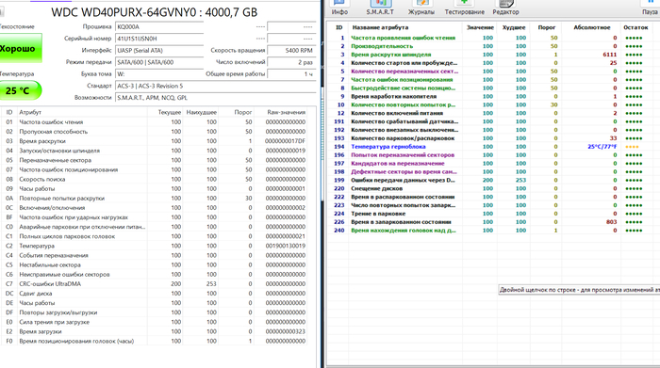The width and height of the screenshot is (660, 368).
Task: Click the Стандарт field ACS-3 Revision 5
Action: coord(216,86)
